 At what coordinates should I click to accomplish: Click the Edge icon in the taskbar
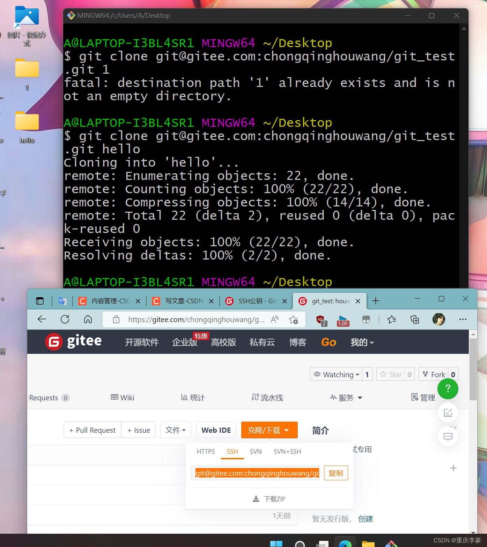tap(345, 544)
